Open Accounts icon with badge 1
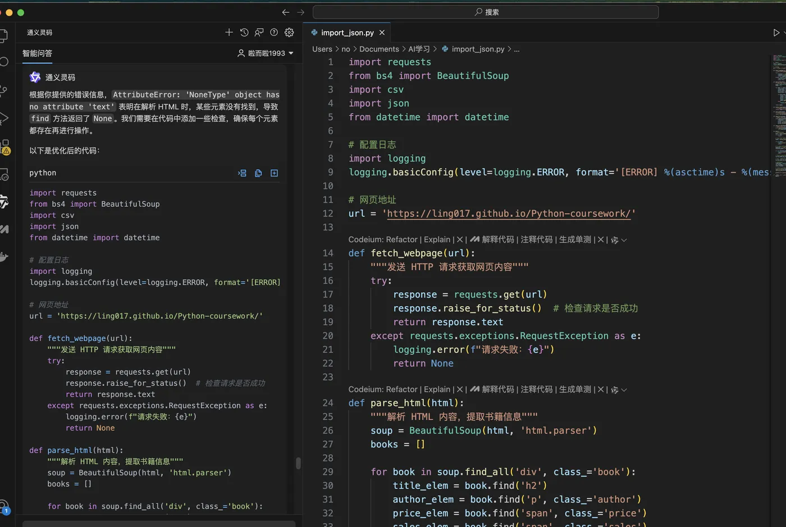This screenshot has height=527, width=786. click(x=4, y=507)
